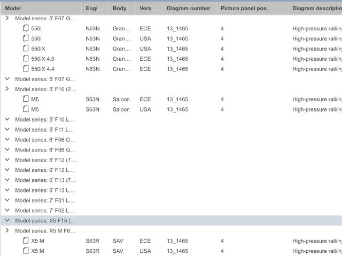
Task: Click the document icon for 550iX 4.0
Action: 26,59
